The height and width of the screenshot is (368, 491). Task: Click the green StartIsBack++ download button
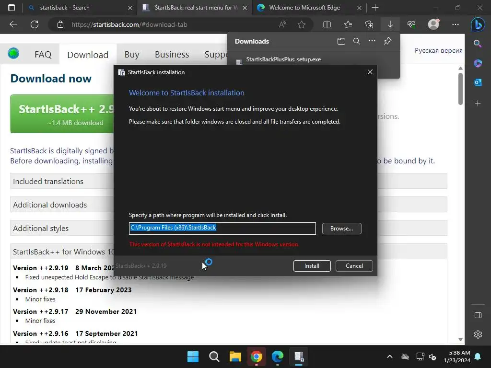click(62, 114)
